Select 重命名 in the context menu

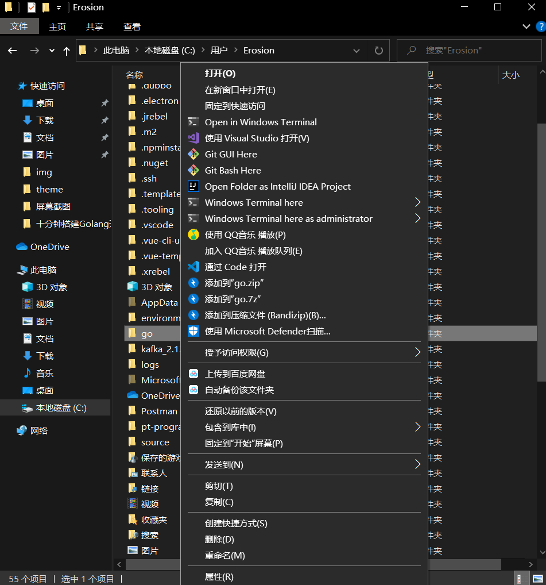pos(224,556)
